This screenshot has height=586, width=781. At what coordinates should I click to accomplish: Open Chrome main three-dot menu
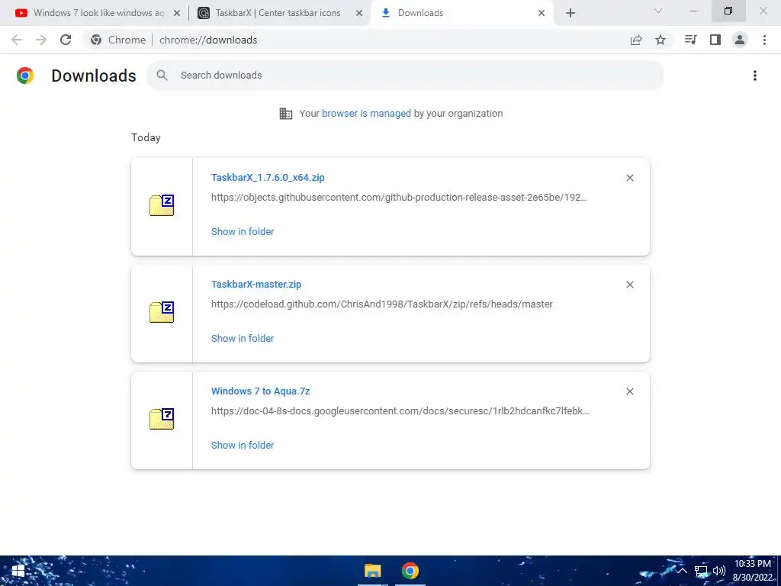point(764,40)
